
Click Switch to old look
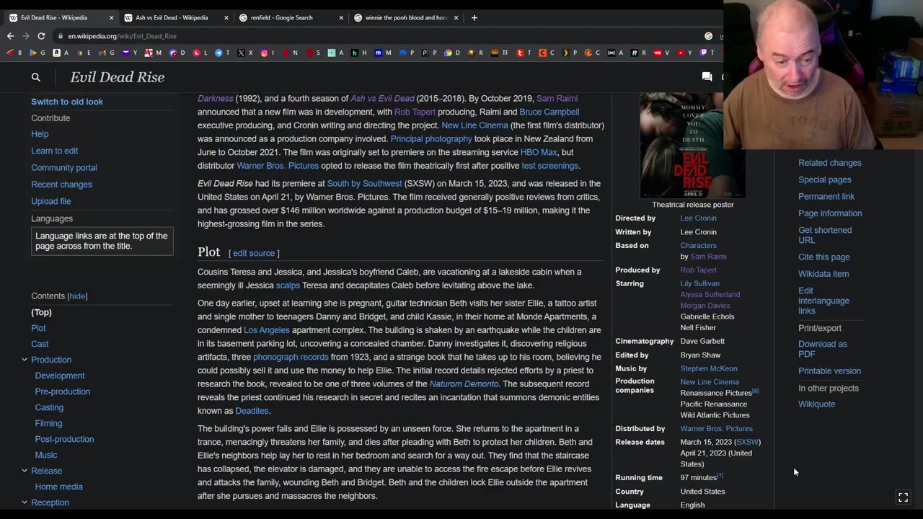click(67, 102)
